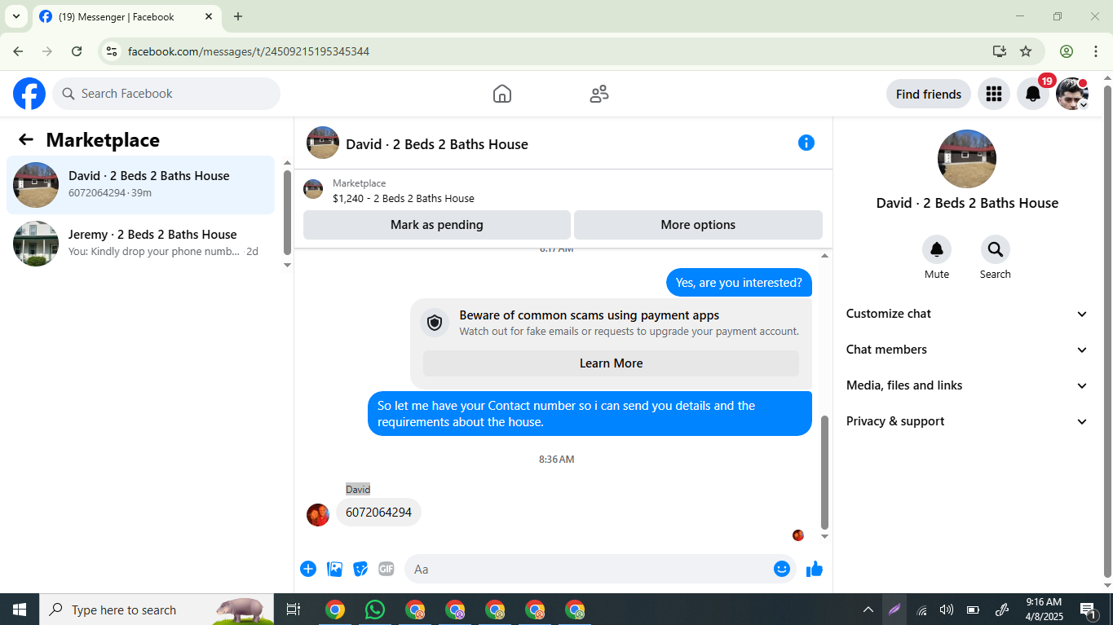
Task: Open the Facebook menu grid icon
Action: [993, 94]
